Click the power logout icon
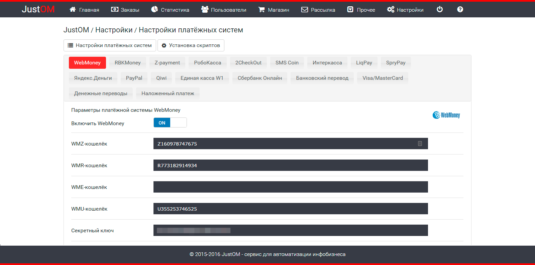The height and width of the screenshot is (265, 535). (440, 9)
